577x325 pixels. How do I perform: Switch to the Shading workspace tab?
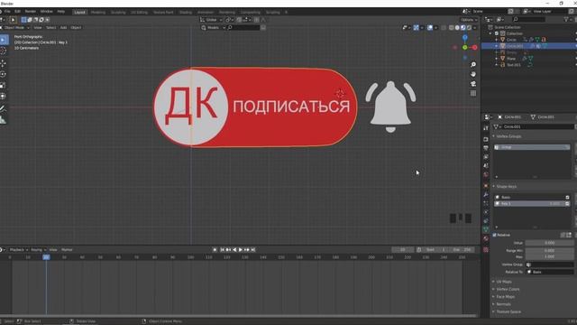(185, 12)
